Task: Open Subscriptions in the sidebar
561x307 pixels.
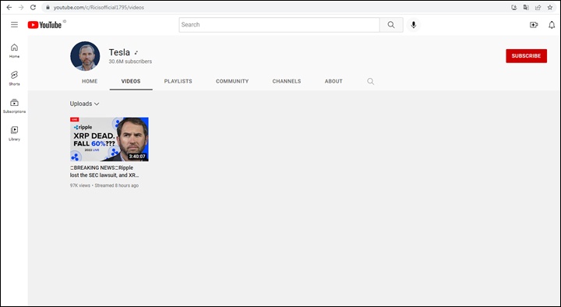Action: pos(14,106)
